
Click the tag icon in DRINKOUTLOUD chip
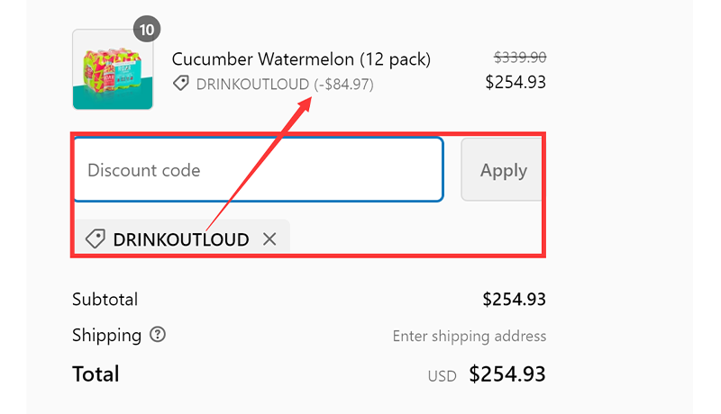click(x=95, y=239)
